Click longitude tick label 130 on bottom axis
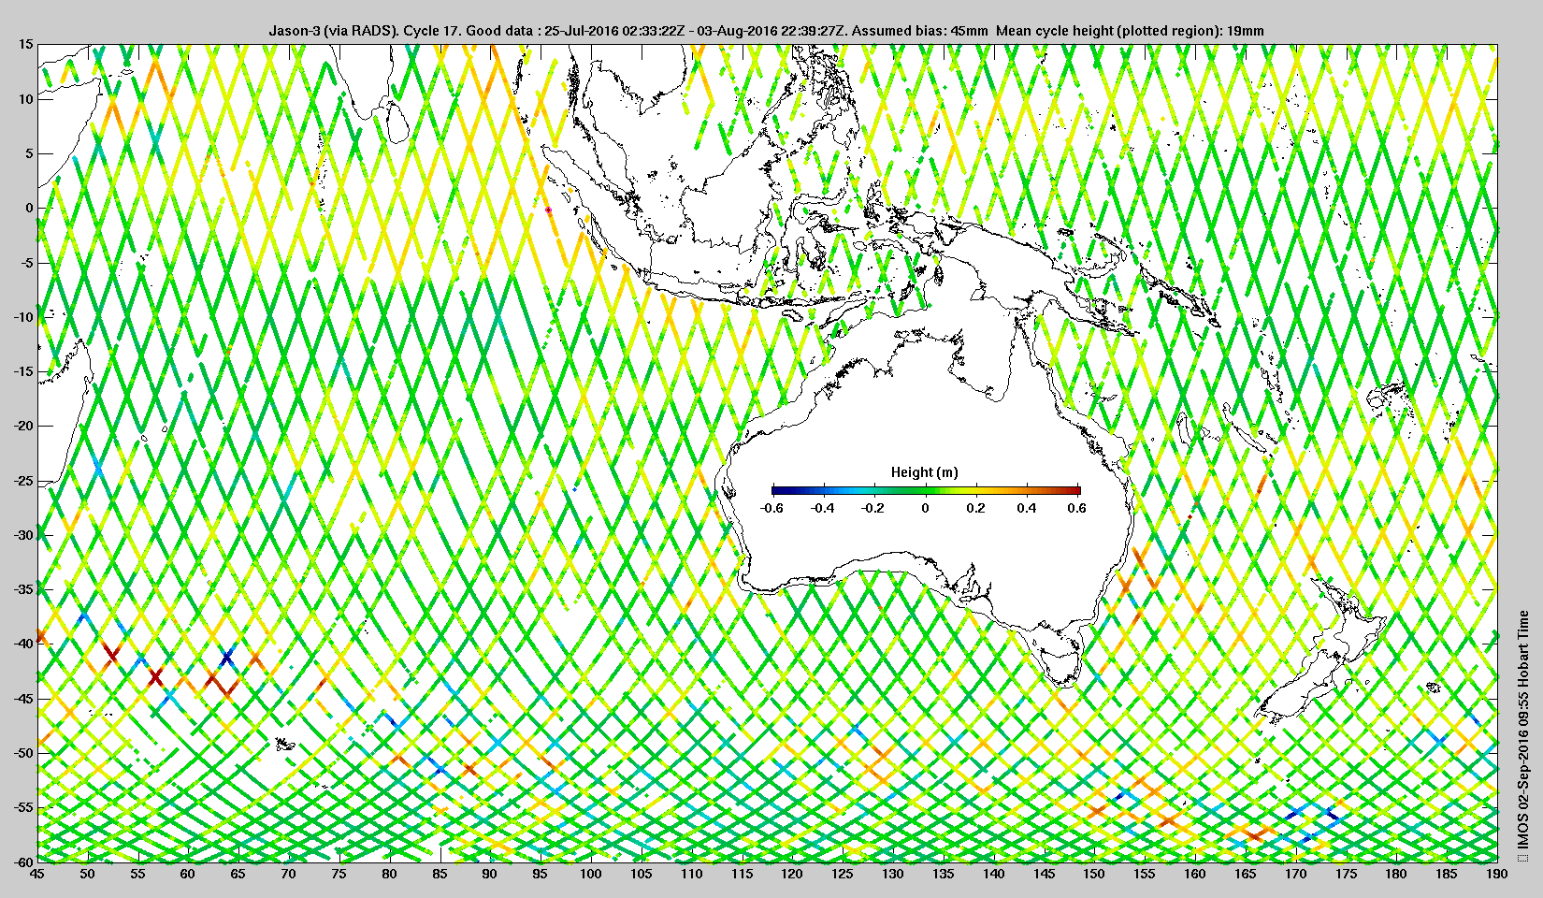1543x898 pixels. [893, 874]
